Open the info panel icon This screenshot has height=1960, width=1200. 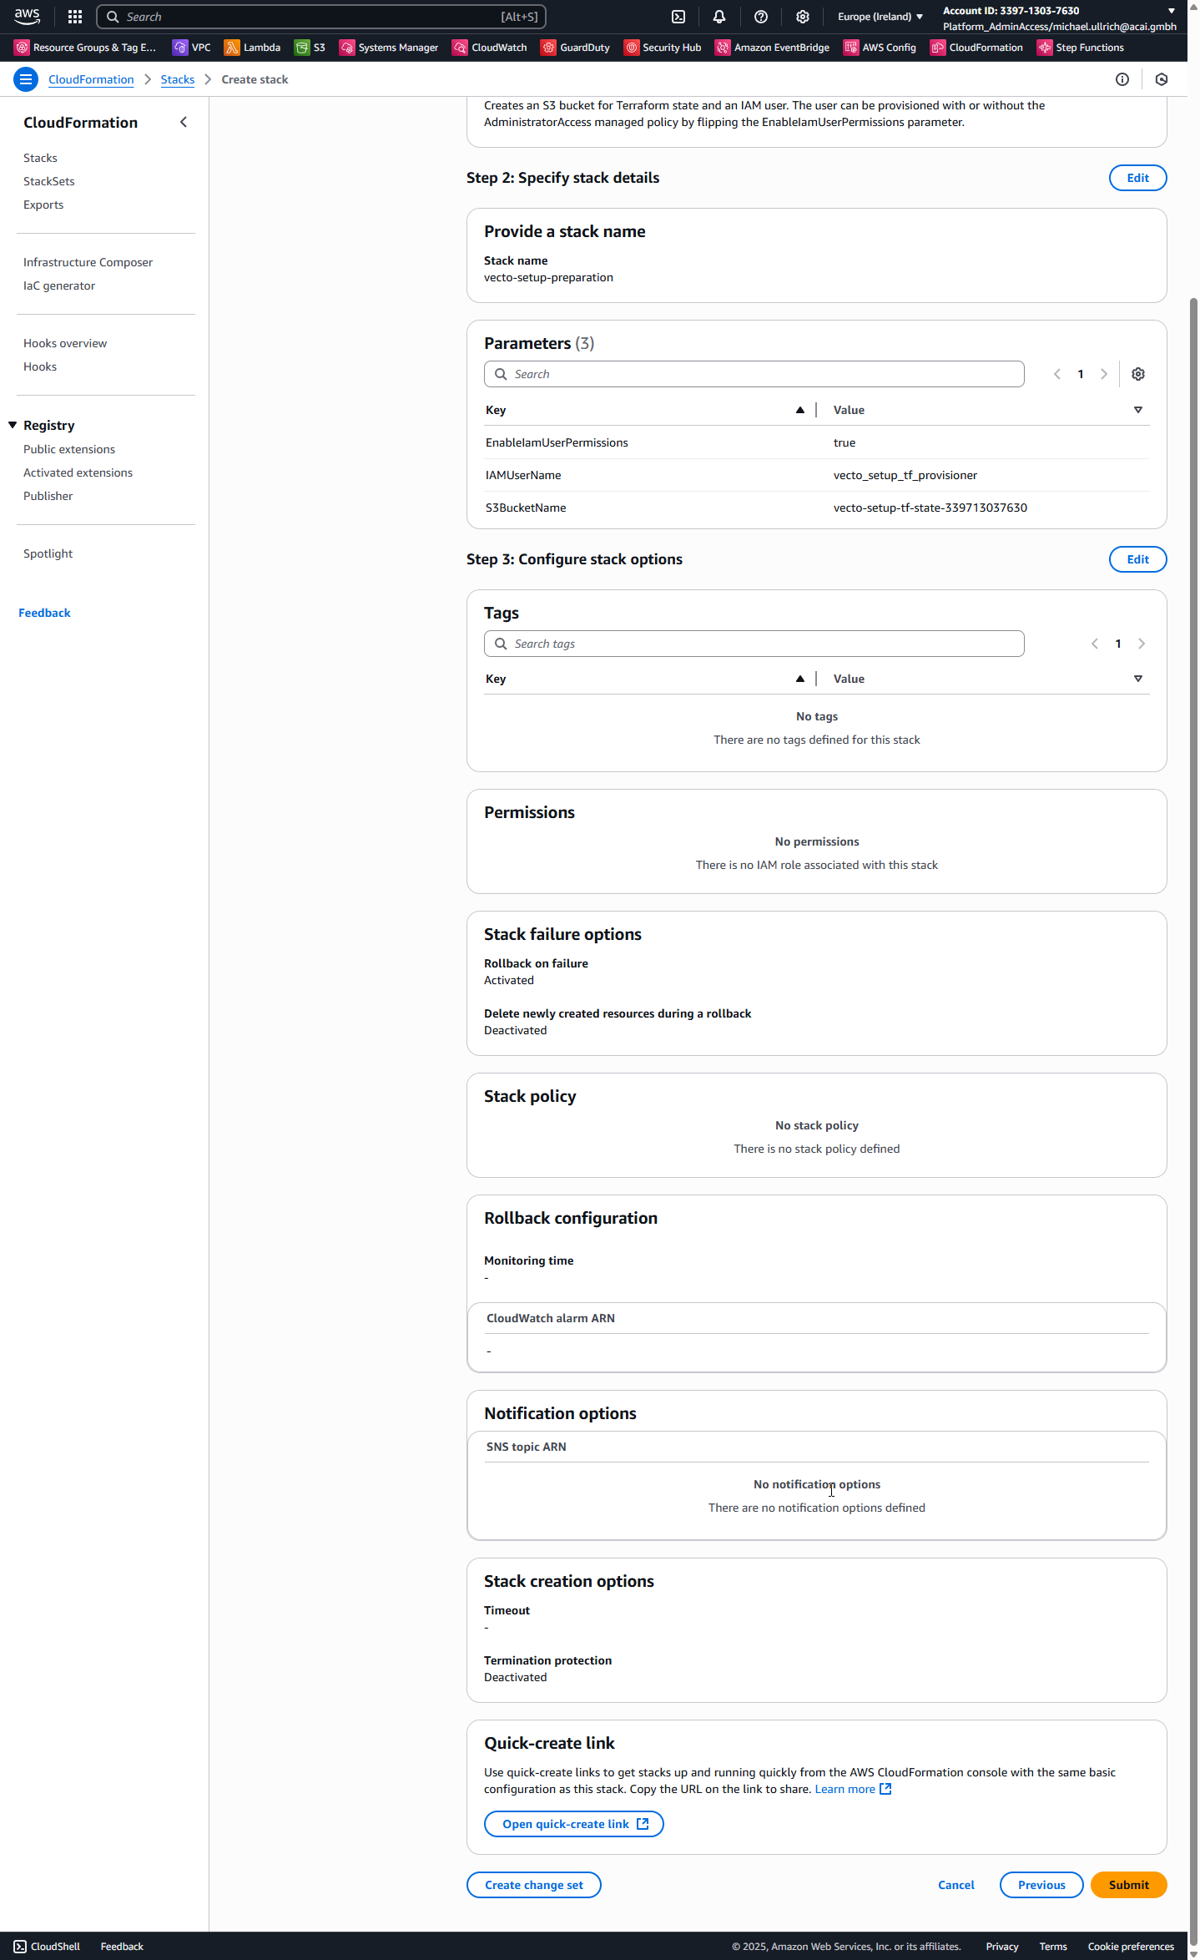click(1122, 79)
